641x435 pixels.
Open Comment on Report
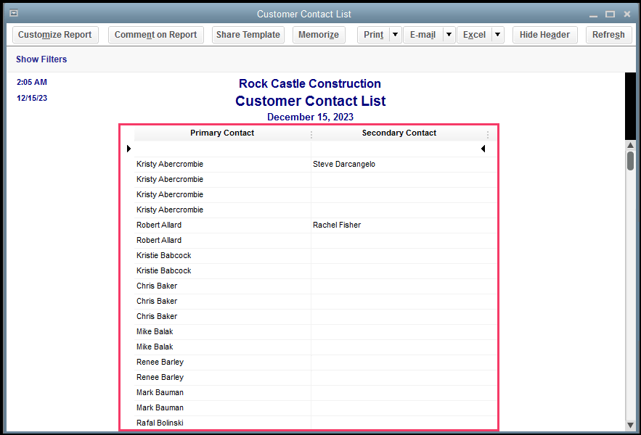click(x=155, y=34)
